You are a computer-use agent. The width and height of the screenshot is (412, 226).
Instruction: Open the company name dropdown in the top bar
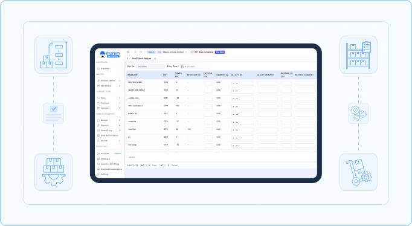pyautogui.click(x=175, y=52)
